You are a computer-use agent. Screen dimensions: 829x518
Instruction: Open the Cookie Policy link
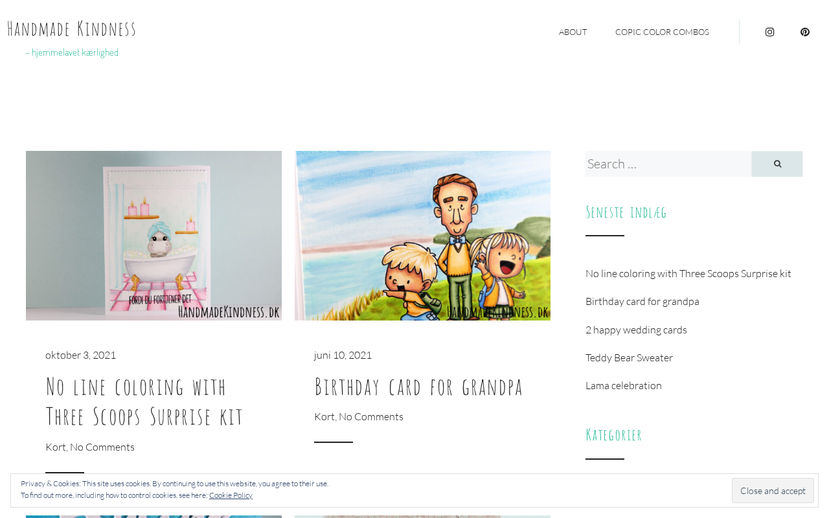[231, 495]
